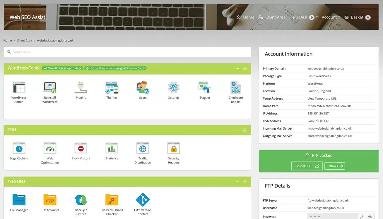383x219 pixels.
Task: Select IP address 185.151.30.137
Action: pos(318,114)
